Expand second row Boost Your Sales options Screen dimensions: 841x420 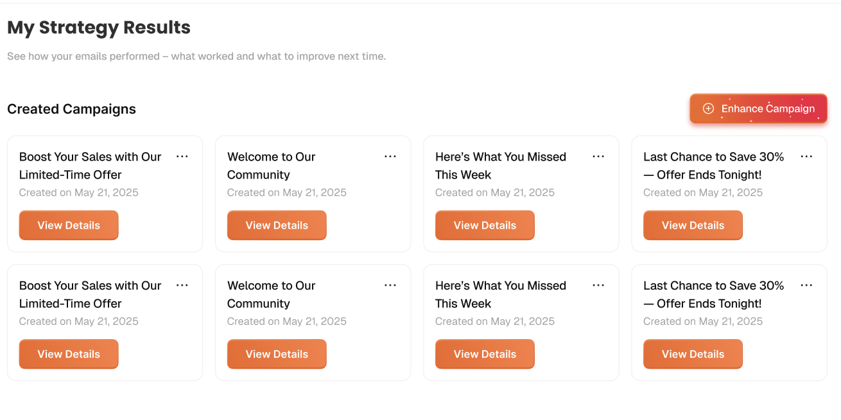(182, 284)
